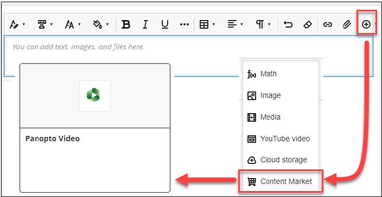Screen dimensions: 382x197
Task: Expand font size dropdown arrow
Action: point(79,24)
